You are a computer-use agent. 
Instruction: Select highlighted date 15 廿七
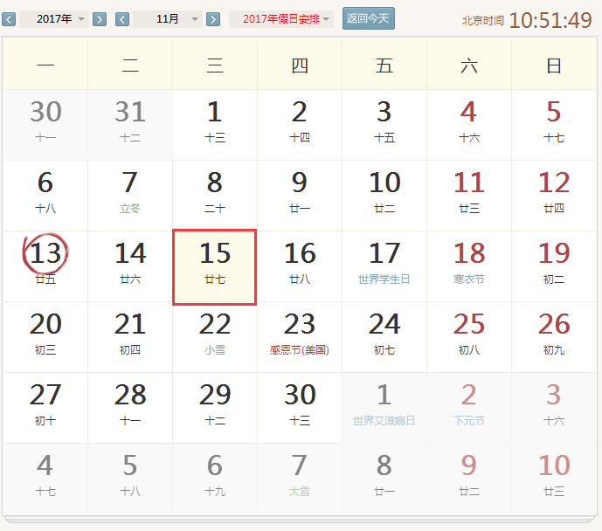(214, 266)
